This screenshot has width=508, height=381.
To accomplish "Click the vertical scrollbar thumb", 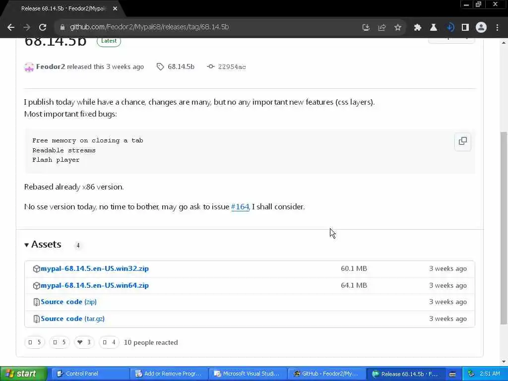I will pyautogui.click(x=504, y=227).
